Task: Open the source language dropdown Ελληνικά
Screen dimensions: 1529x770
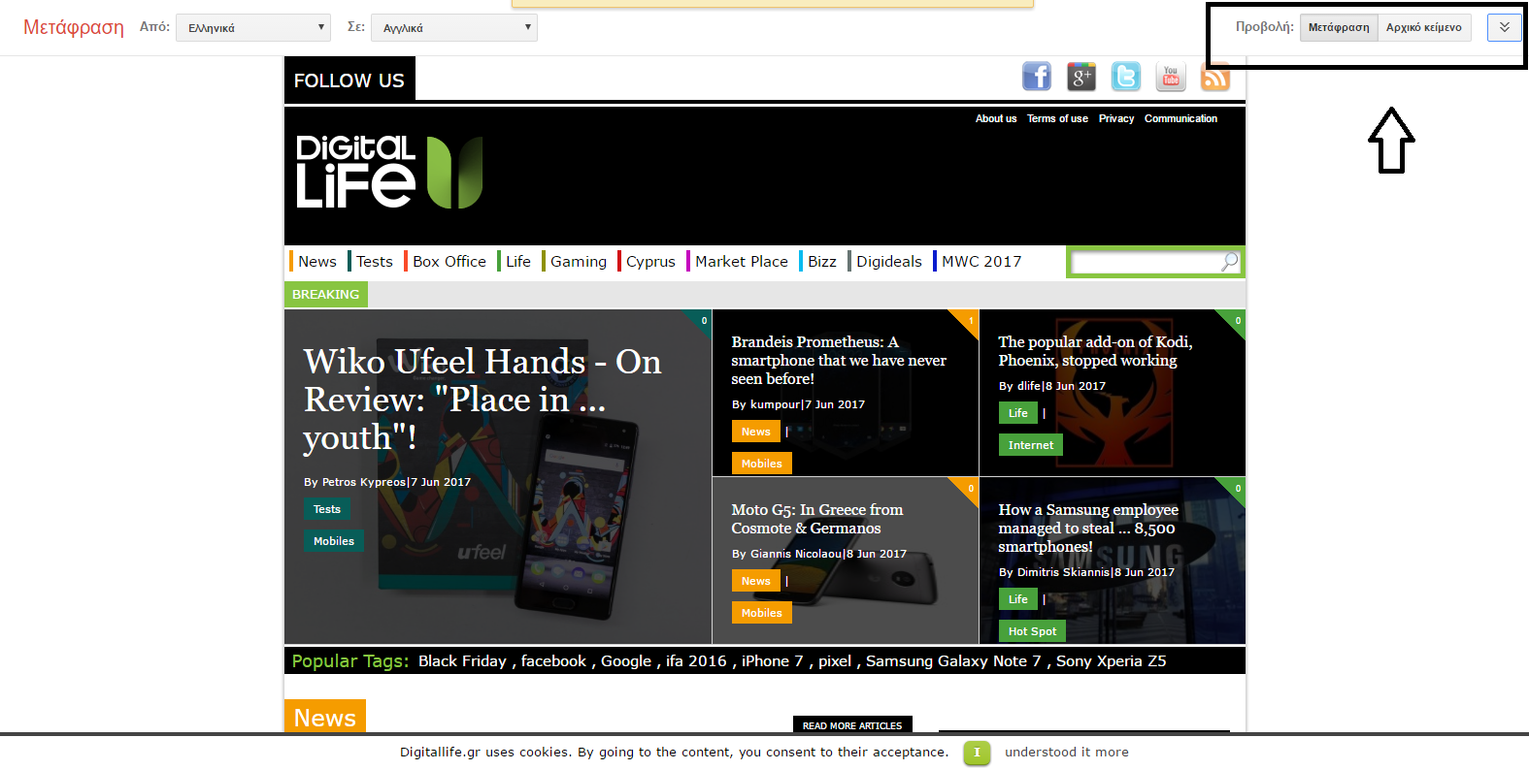Action: click(x=253, y=27)
